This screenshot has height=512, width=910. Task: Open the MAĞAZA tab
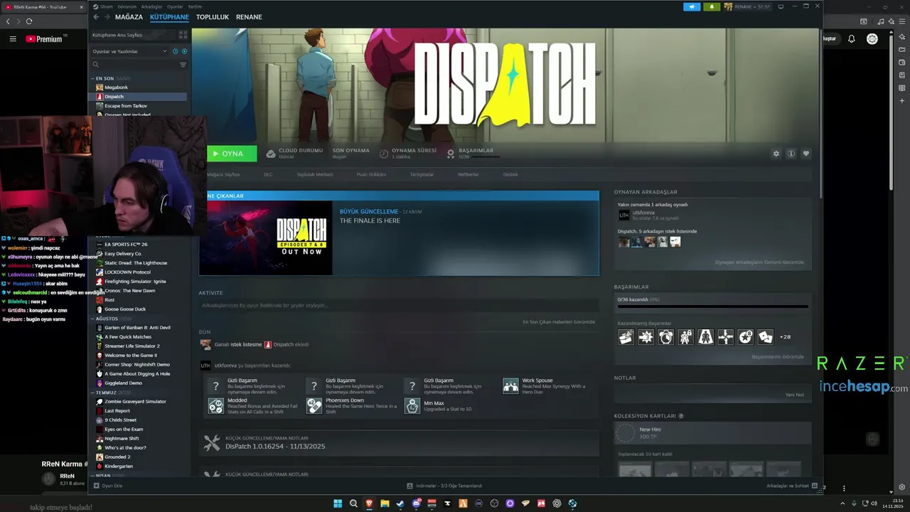click(129, 17)
